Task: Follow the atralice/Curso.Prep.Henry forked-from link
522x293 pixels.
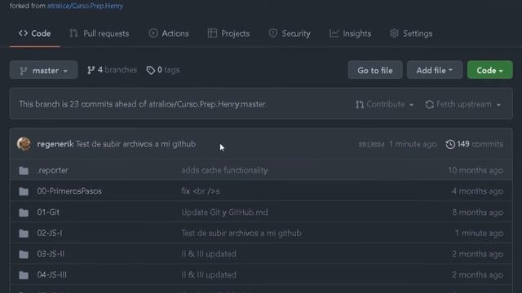Action: pos(85,6)
